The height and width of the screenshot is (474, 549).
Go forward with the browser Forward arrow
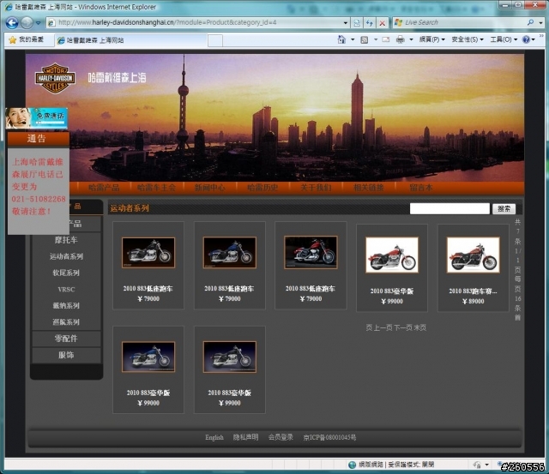coord(27,23)
